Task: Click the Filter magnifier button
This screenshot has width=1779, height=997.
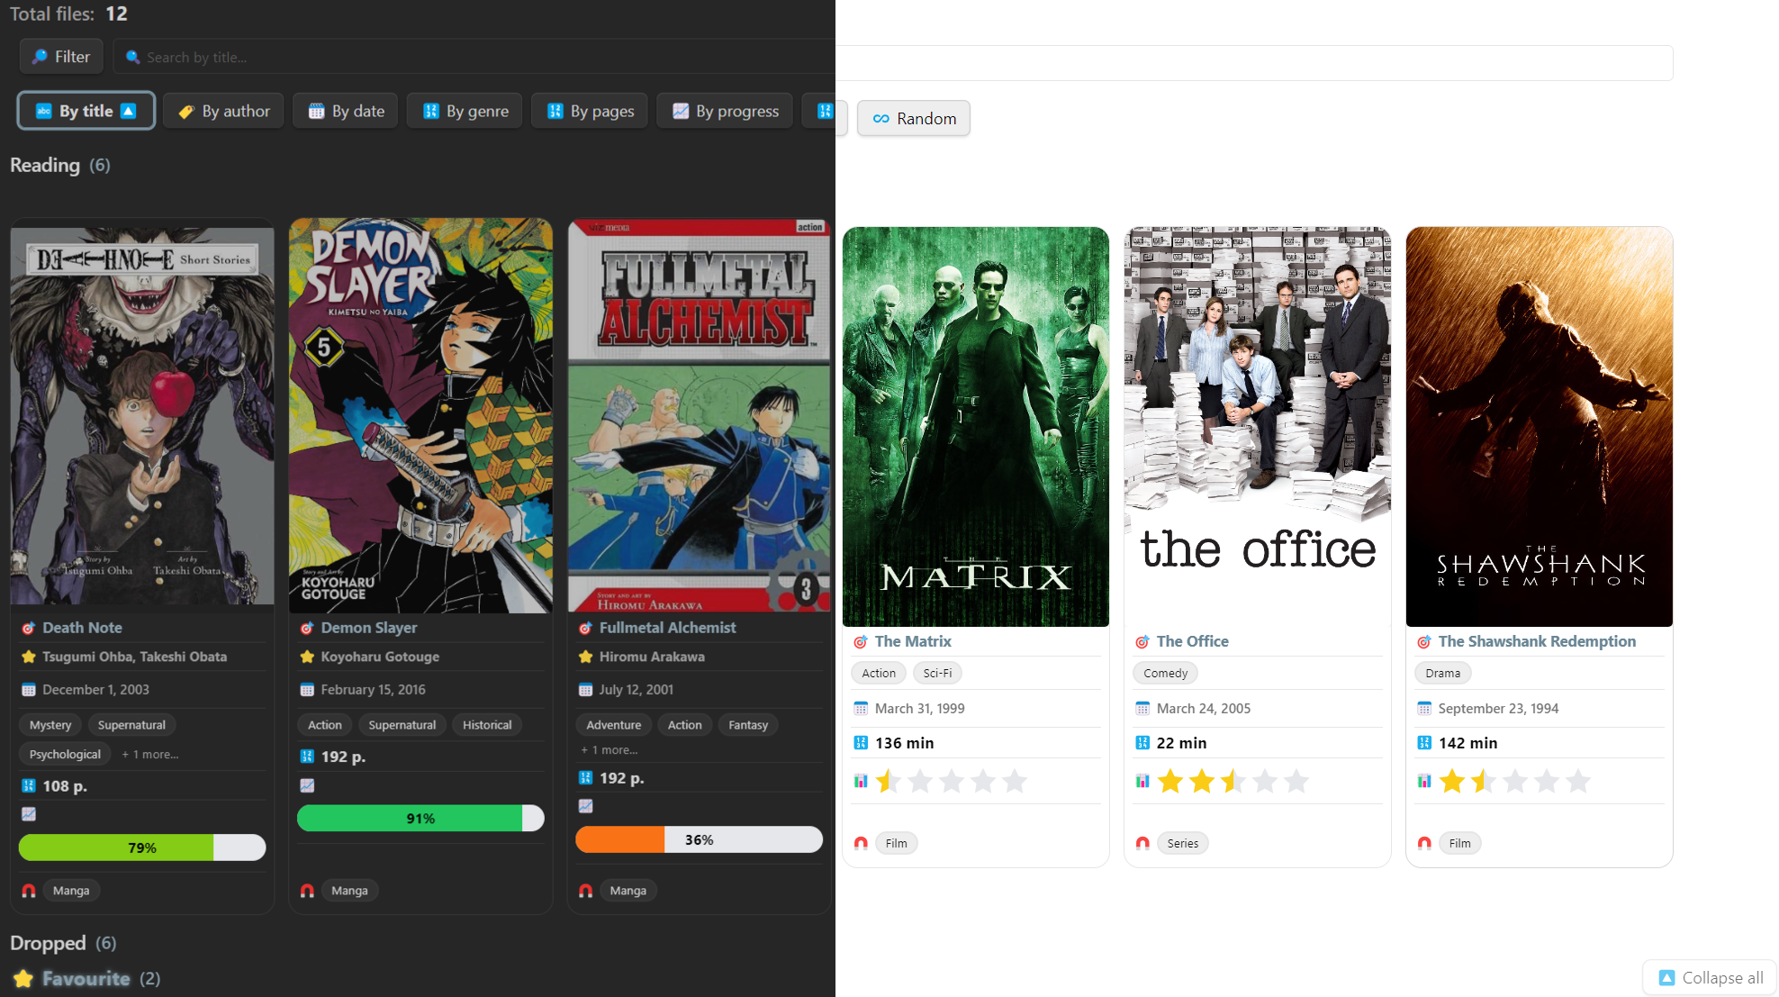Action: click(61, 57)
